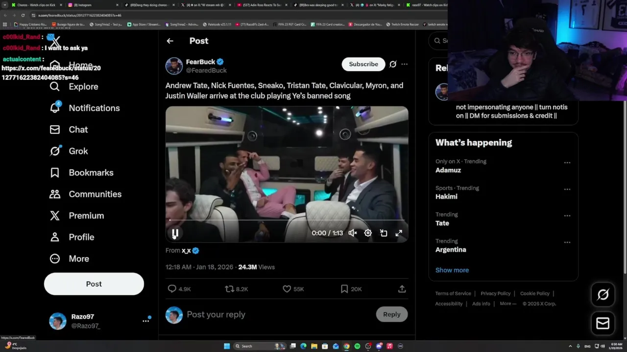Image resolution: width=627 pixels, height=352 pixels.
Task: Open floating Messages envelope button
Action: point(603,323)
